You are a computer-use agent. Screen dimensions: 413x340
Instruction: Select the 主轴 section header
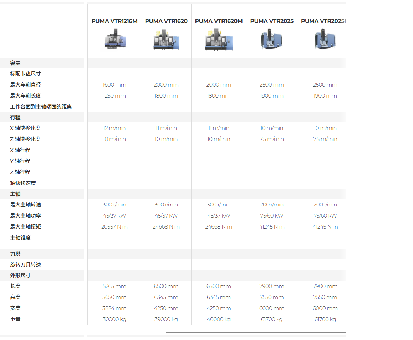coord(15,194)
